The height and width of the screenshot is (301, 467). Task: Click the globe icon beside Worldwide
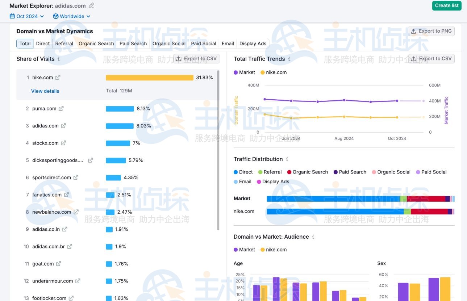pos(55,16)
